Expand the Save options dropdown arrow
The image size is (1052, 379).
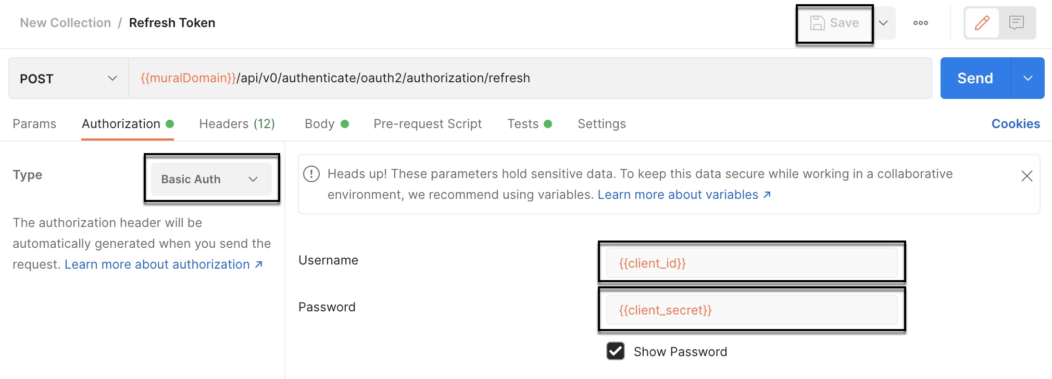[x=883, y=23]
